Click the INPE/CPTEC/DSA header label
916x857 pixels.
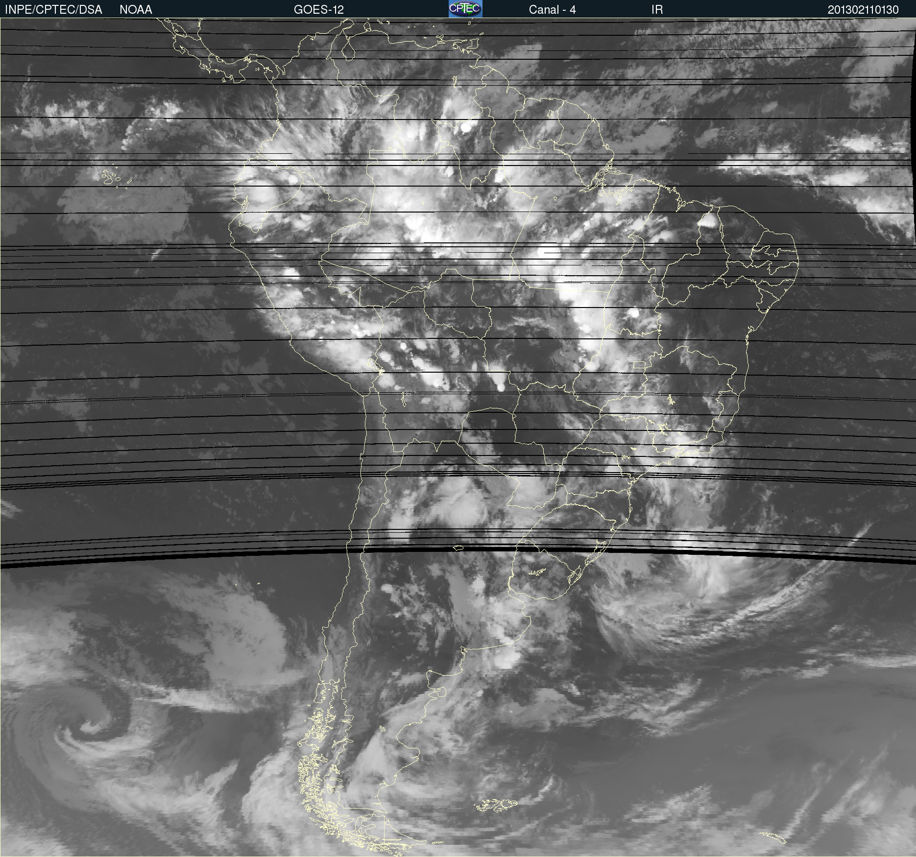pos(53,9)
